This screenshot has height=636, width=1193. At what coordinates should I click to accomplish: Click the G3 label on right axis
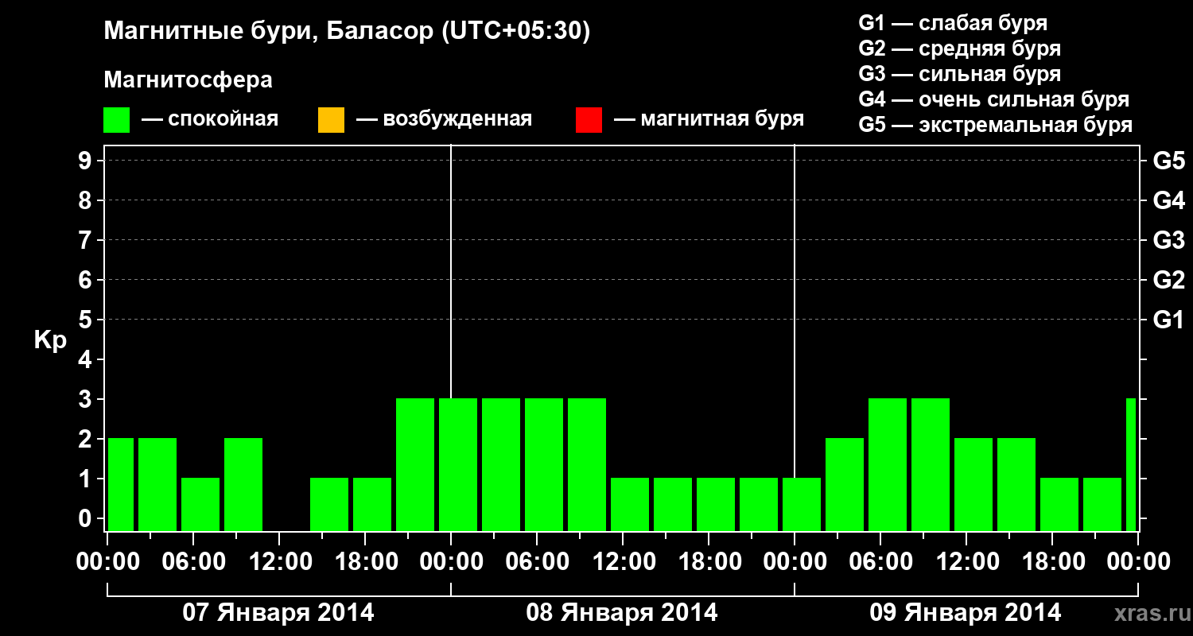click(1169, 240)
